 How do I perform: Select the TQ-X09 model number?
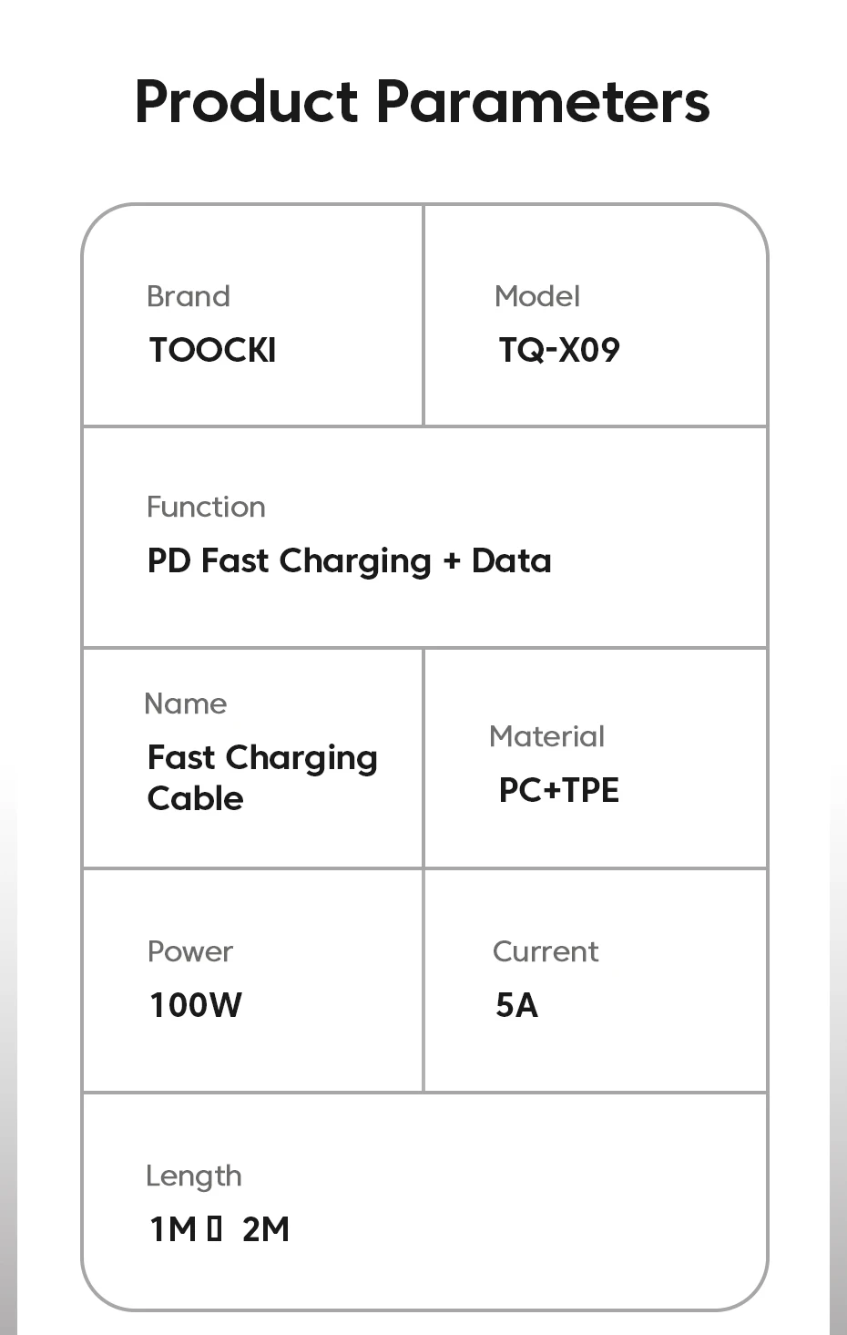[x=559, y=350]
